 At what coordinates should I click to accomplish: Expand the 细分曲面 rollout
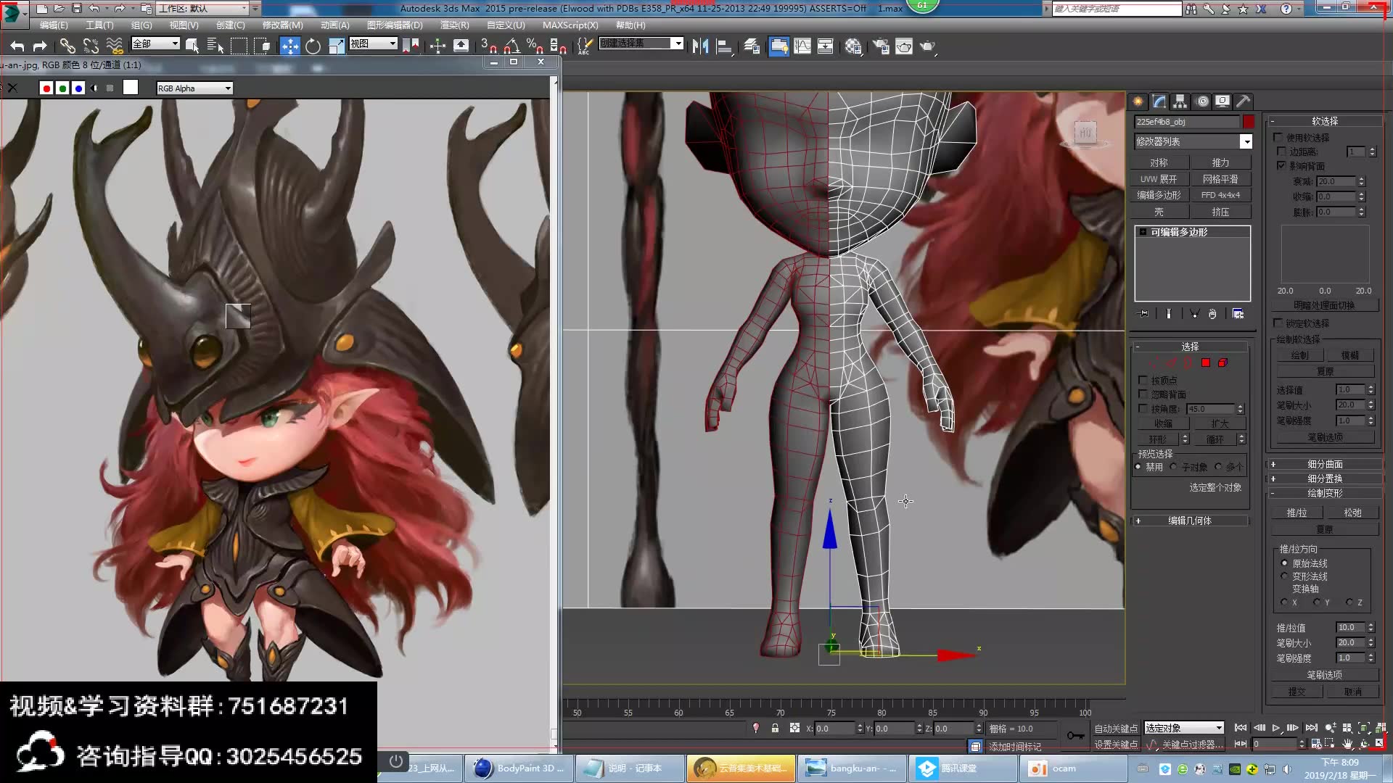(x=1325, y=464)
